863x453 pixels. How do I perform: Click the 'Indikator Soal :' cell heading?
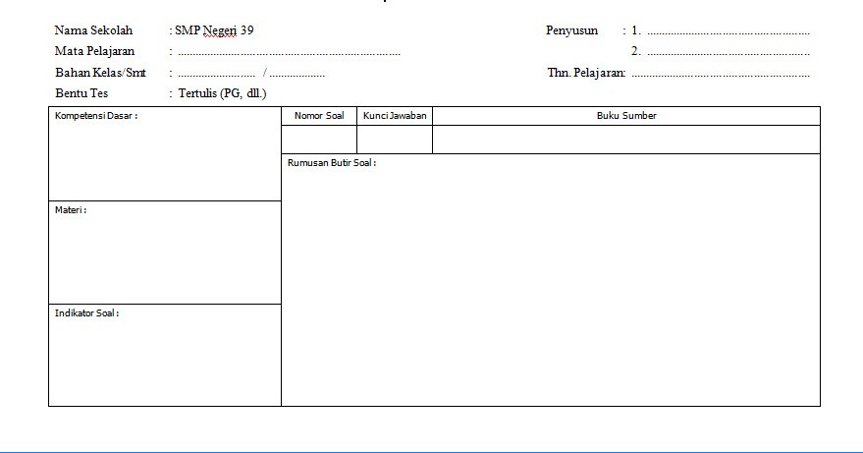point(87,313)
